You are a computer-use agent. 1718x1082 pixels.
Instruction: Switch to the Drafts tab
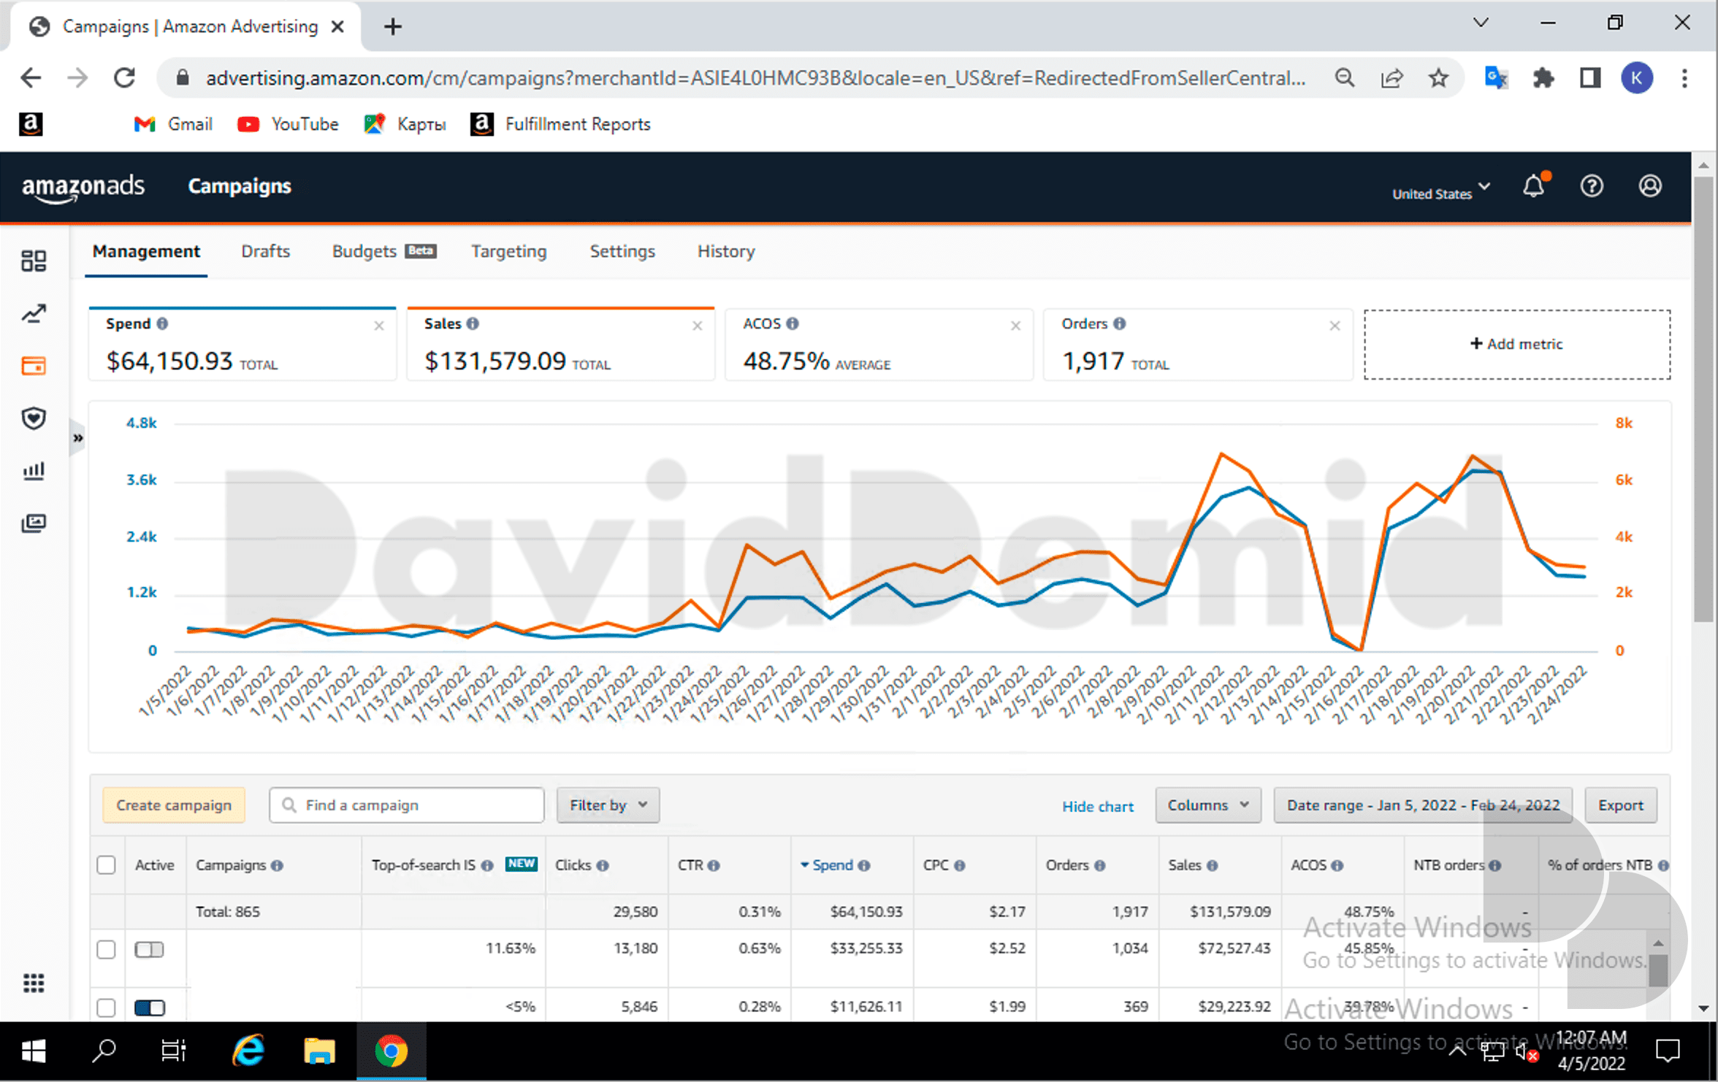click(x=266, y=251)
